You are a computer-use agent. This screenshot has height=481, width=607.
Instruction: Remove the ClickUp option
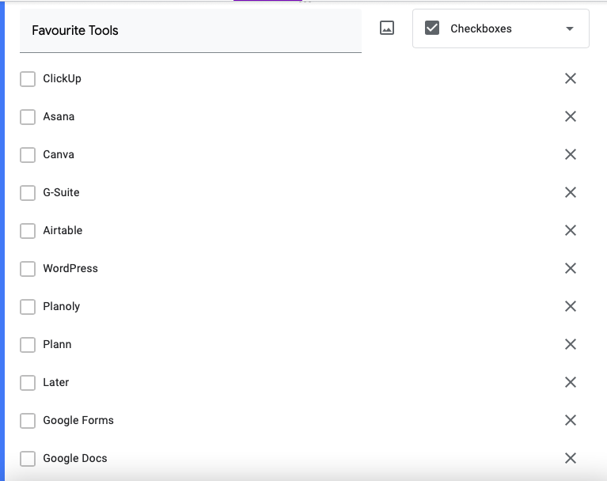pyautogui.click(x=571, y=78)
